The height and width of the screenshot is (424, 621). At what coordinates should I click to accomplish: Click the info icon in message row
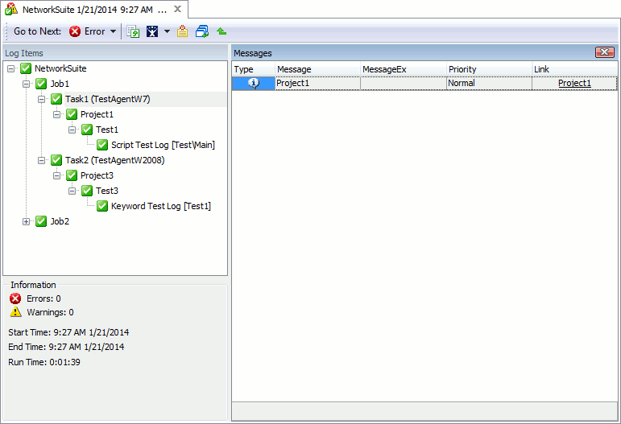[x=254, y=83]
